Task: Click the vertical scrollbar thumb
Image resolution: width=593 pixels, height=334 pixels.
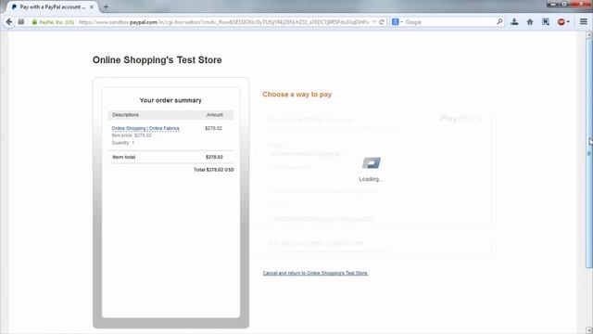Action: pyautogui.click(x=589, y=153)
